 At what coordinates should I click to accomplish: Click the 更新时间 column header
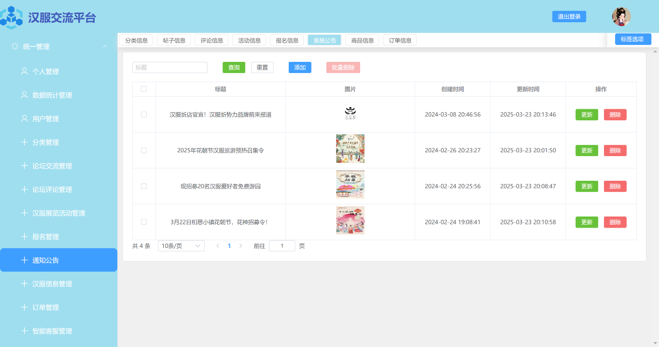528,89
